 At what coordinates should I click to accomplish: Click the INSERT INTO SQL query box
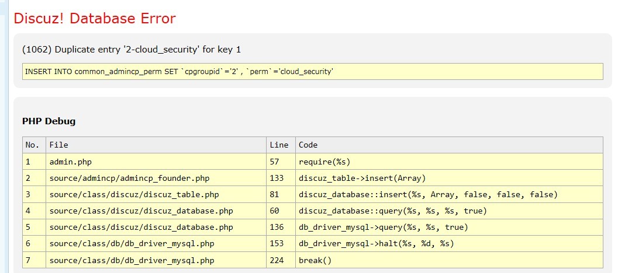pos(313,72)
